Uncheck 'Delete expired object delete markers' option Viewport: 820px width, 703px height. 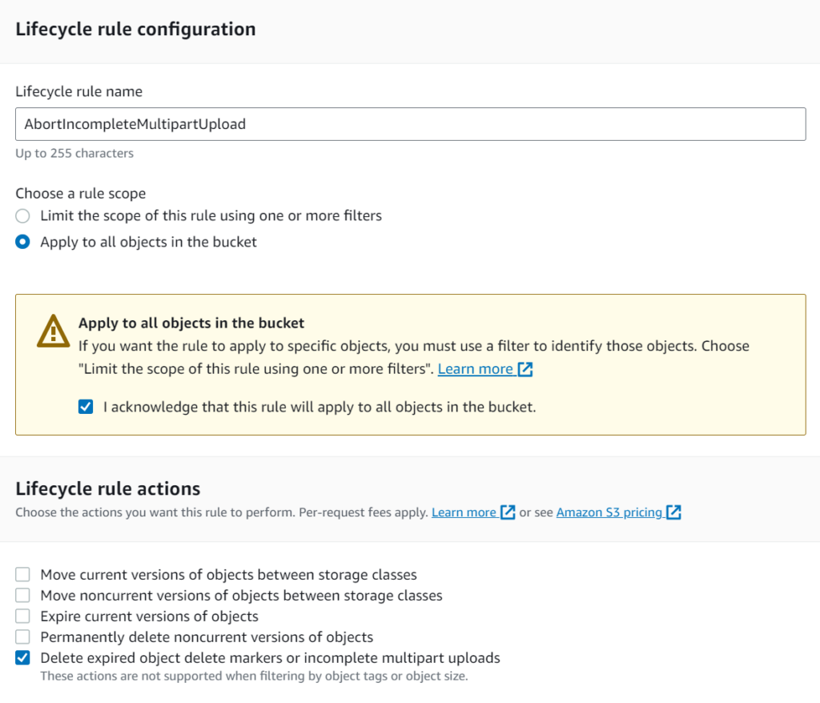23,658
